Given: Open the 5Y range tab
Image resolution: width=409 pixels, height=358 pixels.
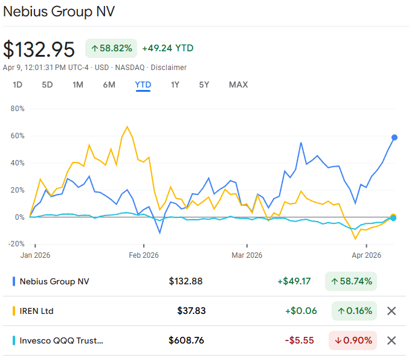Looking at the screenshot, I should [x=204, y=85].
